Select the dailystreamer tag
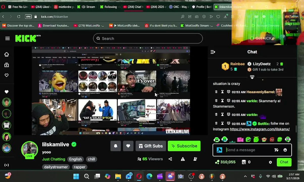Image resolution: width=304 pixels, height=182 pixels. [56, 167]
